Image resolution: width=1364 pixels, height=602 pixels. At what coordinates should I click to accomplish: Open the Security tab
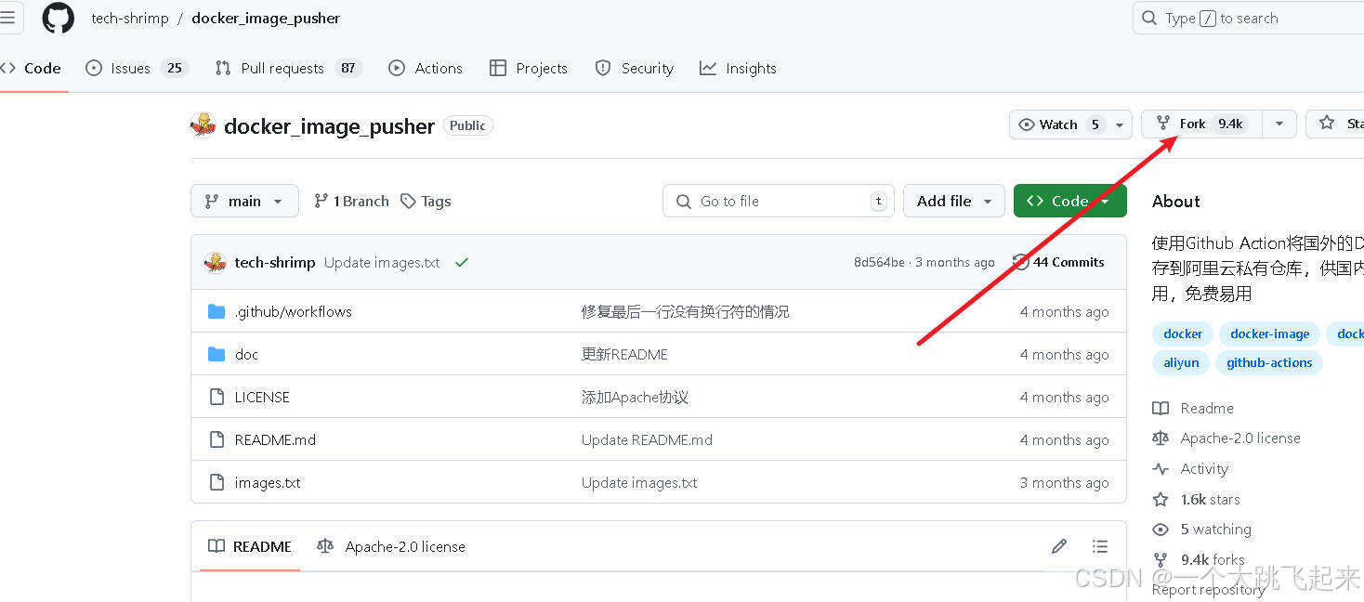point(635,69)
